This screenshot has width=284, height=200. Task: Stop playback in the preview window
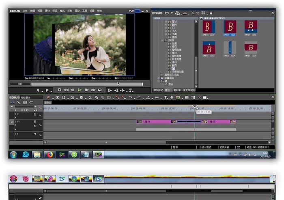click(59, 90)
